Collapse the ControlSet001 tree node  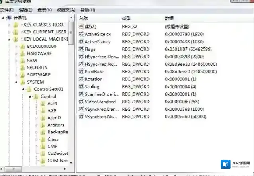coord(23,89)
